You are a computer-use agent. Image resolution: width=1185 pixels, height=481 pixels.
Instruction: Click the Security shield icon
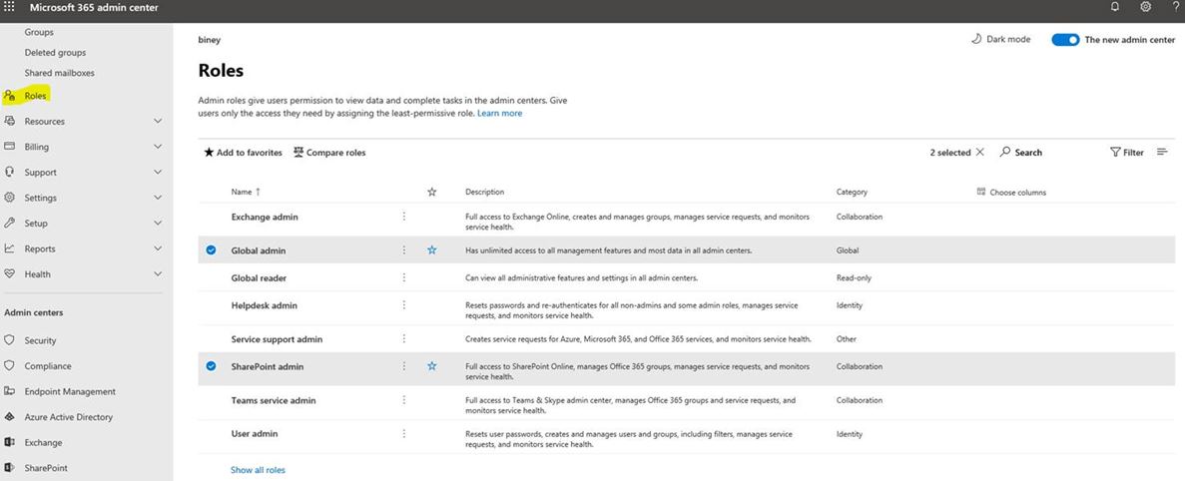pos(10,340)
